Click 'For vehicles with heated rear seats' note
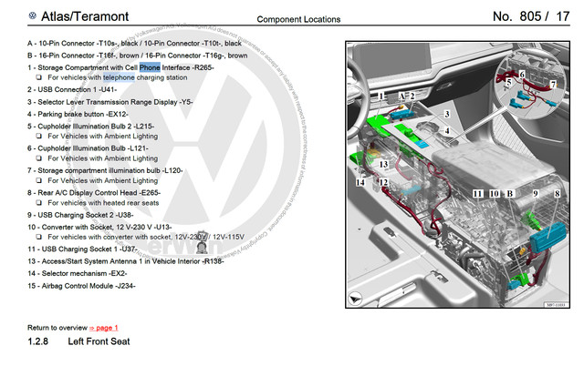The width and height of the screenshot is (584, 376). pyautogui.click(x=103, y=203)
